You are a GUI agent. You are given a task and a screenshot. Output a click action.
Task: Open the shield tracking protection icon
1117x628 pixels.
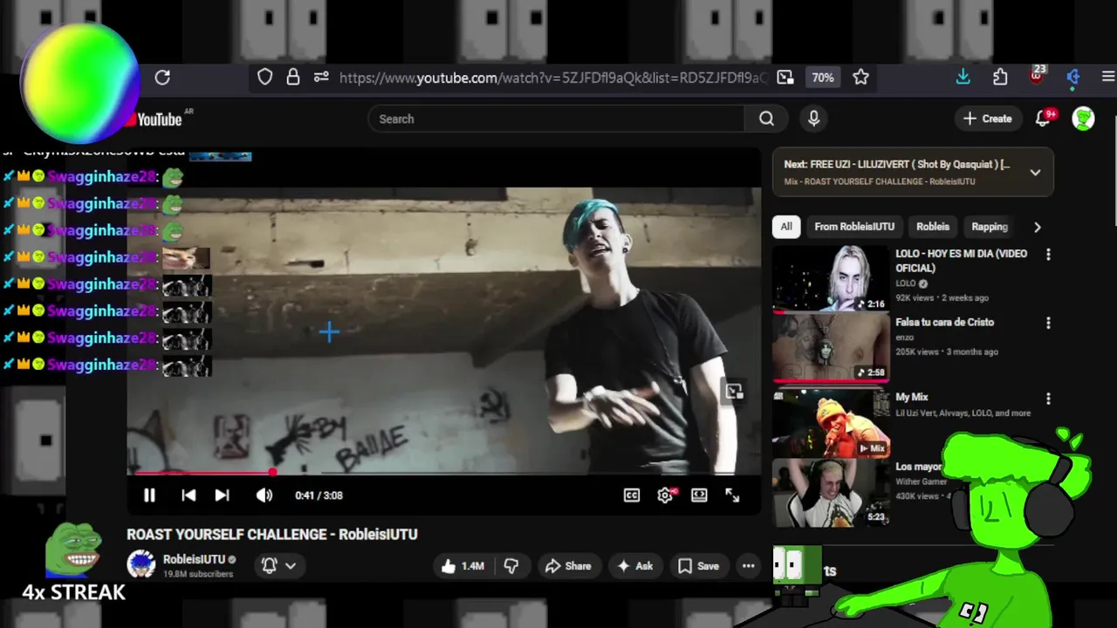pyautogui.click(x=265, y=78)
